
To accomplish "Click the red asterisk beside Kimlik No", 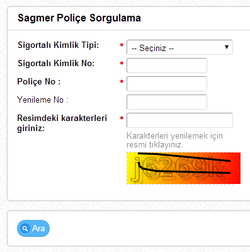I will (x=122, y=63).
